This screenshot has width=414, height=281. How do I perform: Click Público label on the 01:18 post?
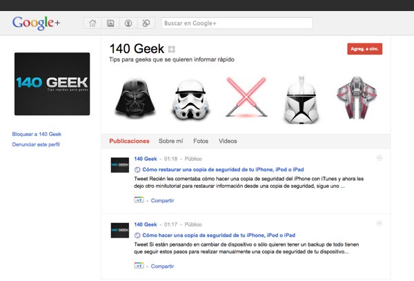193,159
